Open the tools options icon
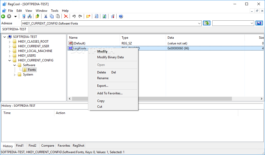Viewport: 265px width, 155px height. click(x=113, y=16)
